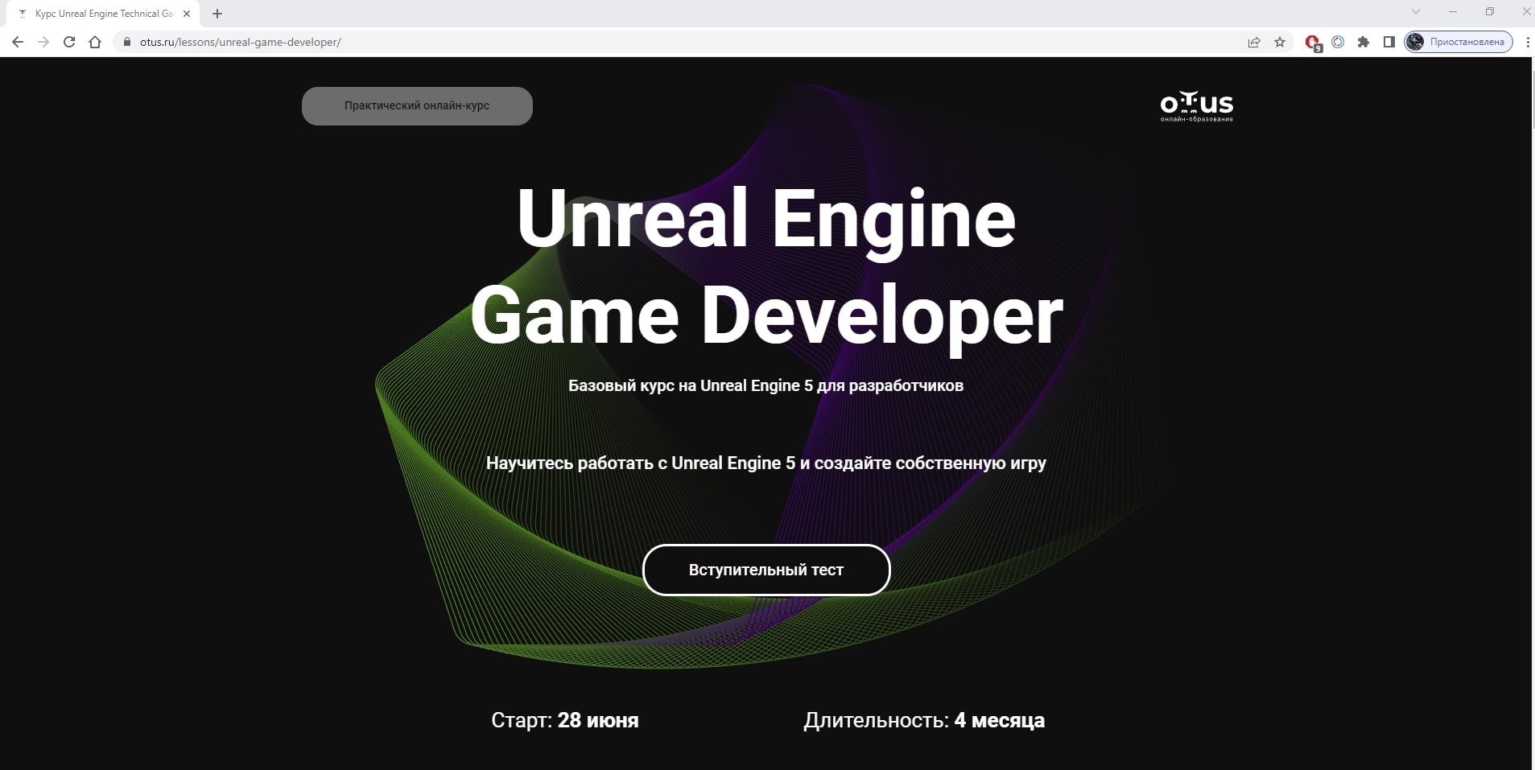1535x770 pixels.
Task: Open the red ad-blocker extension icon
Action: 1313,43
